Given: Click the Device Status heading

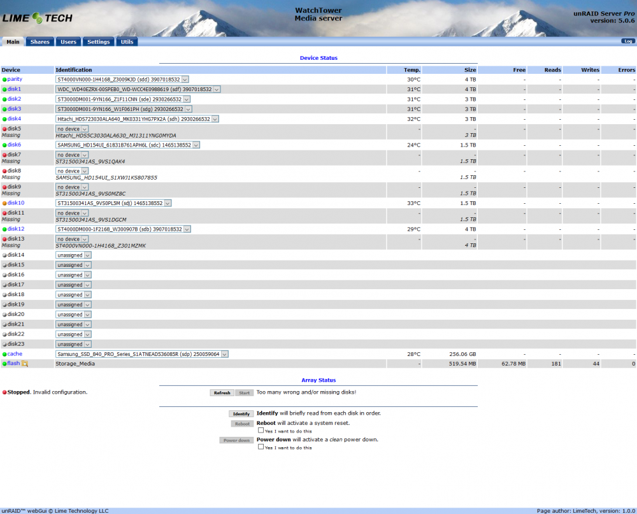Looking at the screenshot, I should (318, 58).
